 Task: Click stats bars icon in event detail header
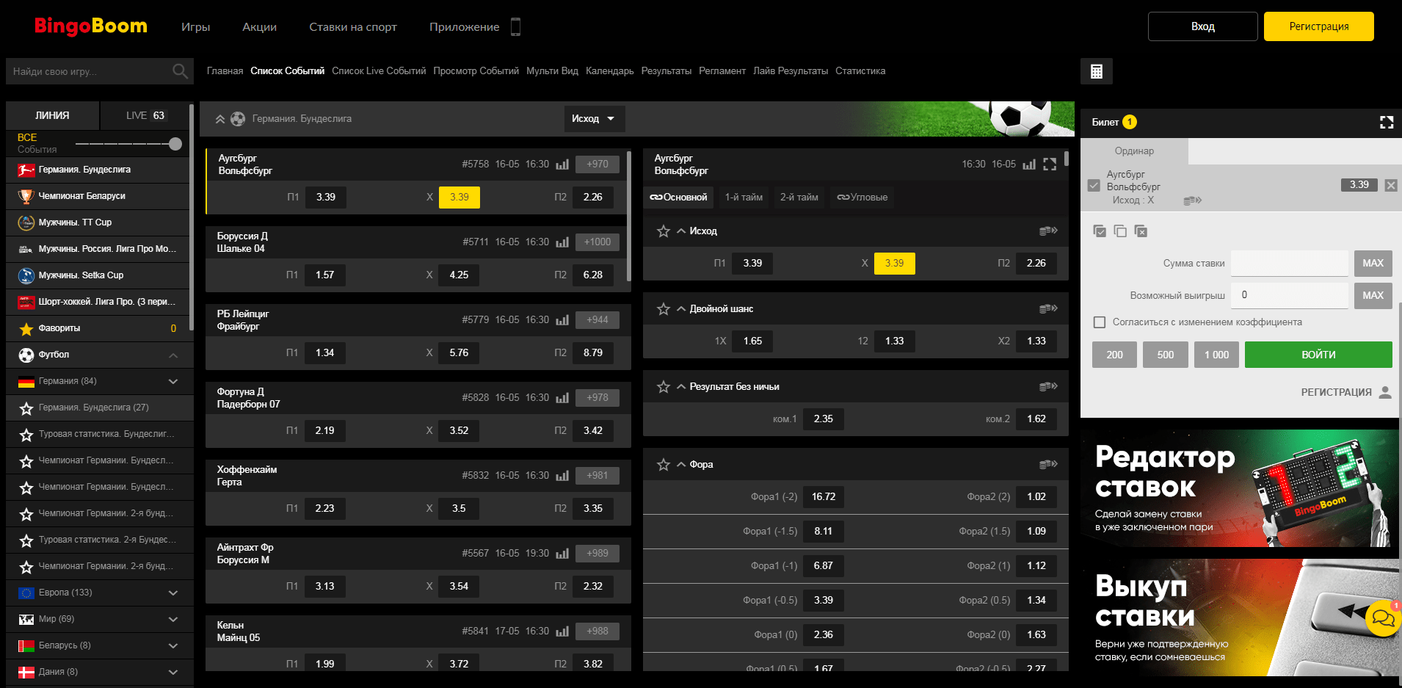point(1029,164)
